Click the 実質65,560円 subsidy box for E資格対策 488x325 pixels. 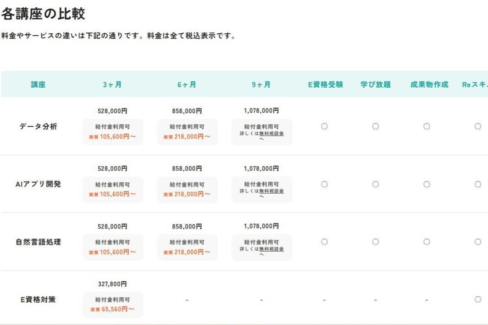click(113, 305)
